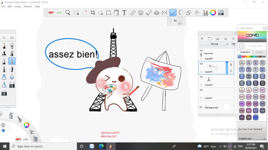The width and height of the screenshot is (268, 150).
Task: Switch to the Design tab
Action: pos(259,52)
